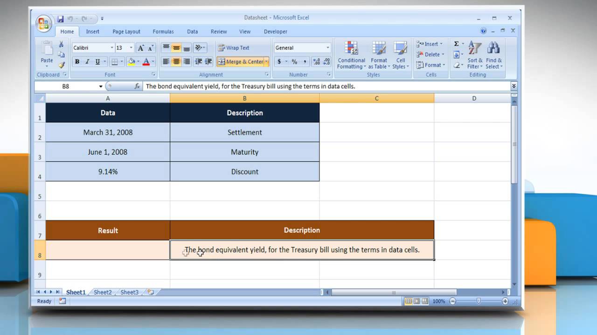Open Number Format dropdown showing General

(x=328, y=48)
